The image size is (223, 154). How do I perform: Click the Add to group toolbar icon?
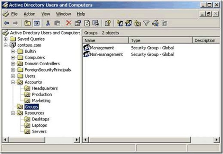pos(164,23)
